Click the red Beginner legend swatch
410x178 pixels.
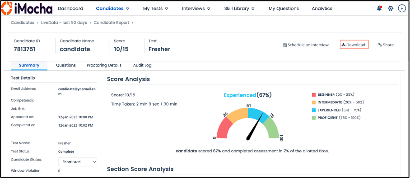point(314,94)
